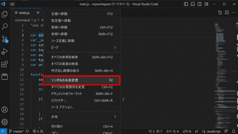Synchronize changes icon in status bar
This screenshot has height=134, width=238.
pos(27,131)
